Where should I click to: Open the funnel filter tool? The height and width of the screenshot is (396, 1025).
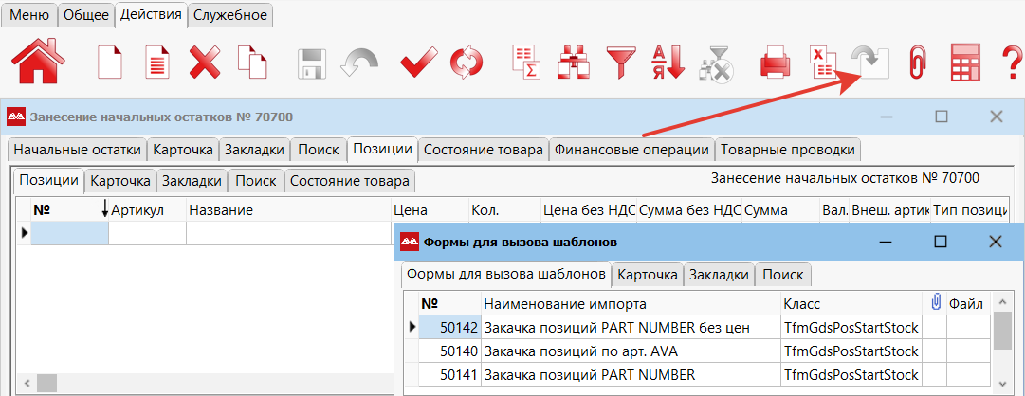(622, 63)
